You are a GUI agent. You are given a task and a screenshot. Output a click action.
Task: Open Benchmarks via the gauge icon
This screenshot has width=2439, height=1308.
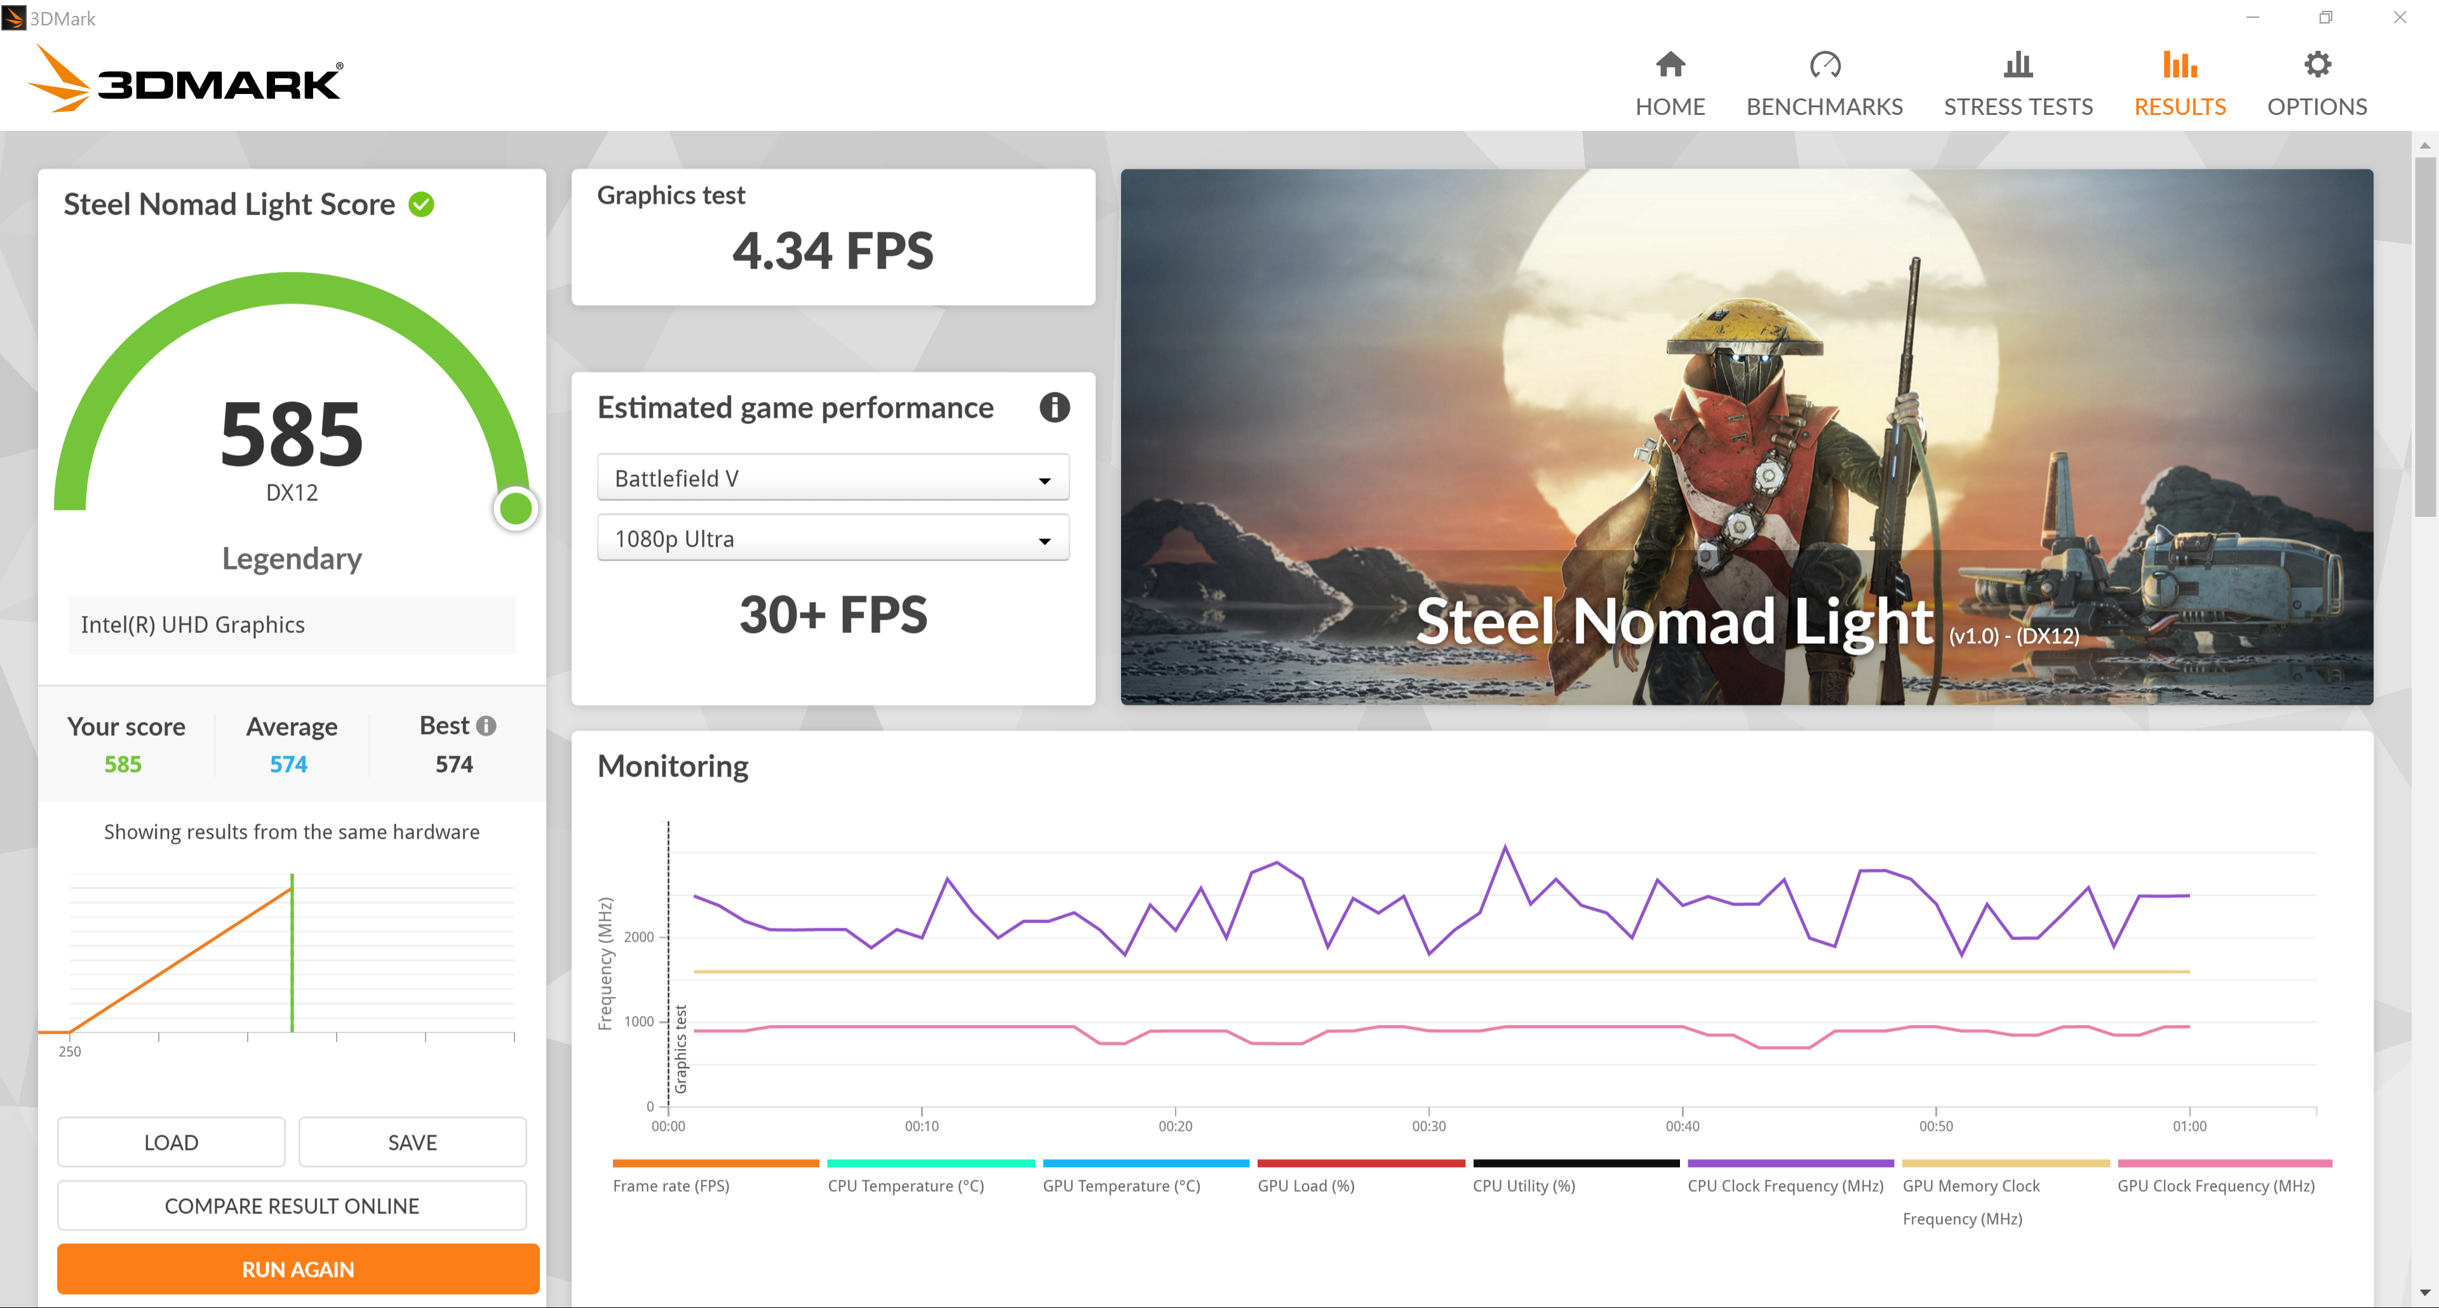click(1825, 64)
